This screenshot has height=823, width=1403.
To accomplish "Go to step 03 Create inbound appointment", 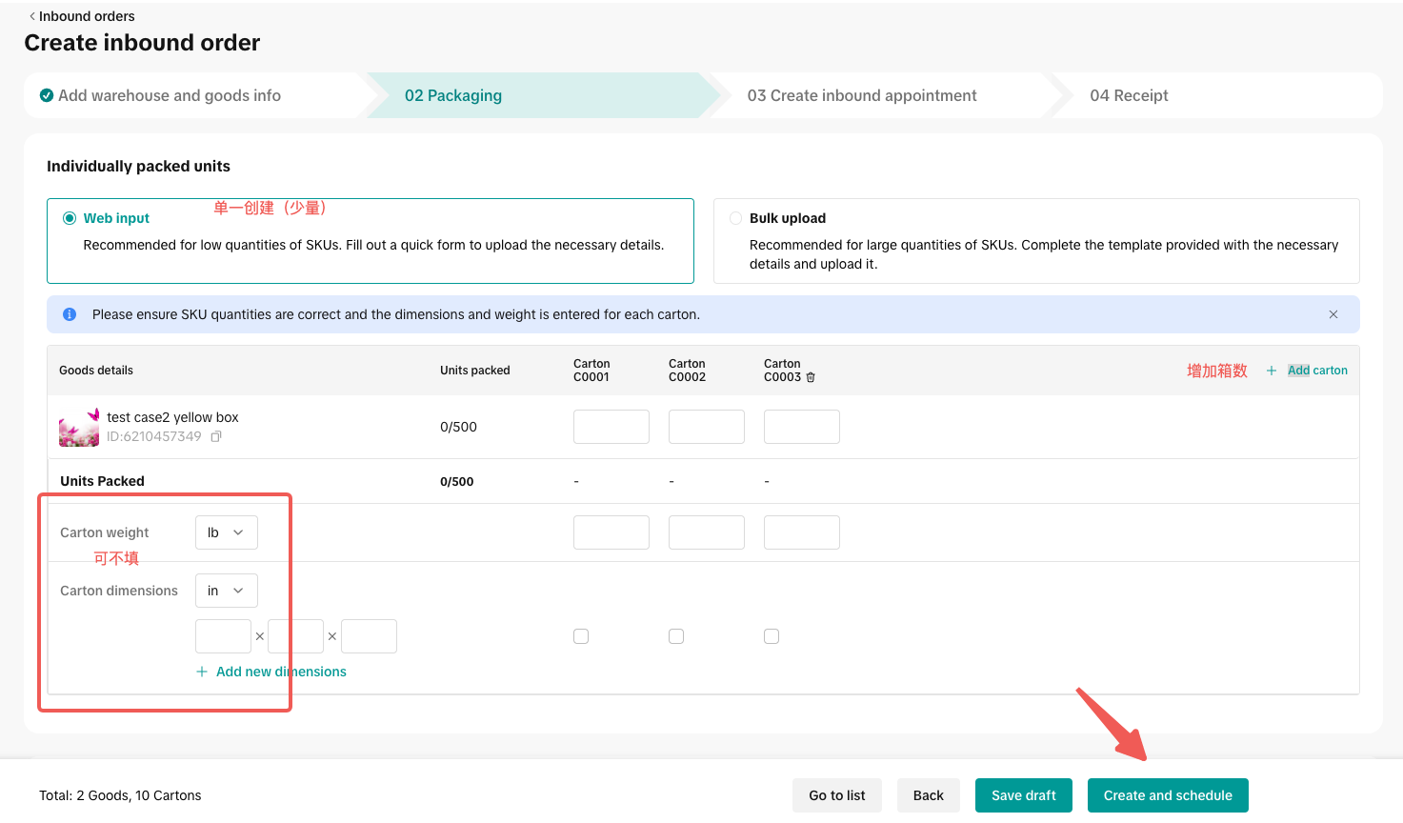I will tap(861, 95).
